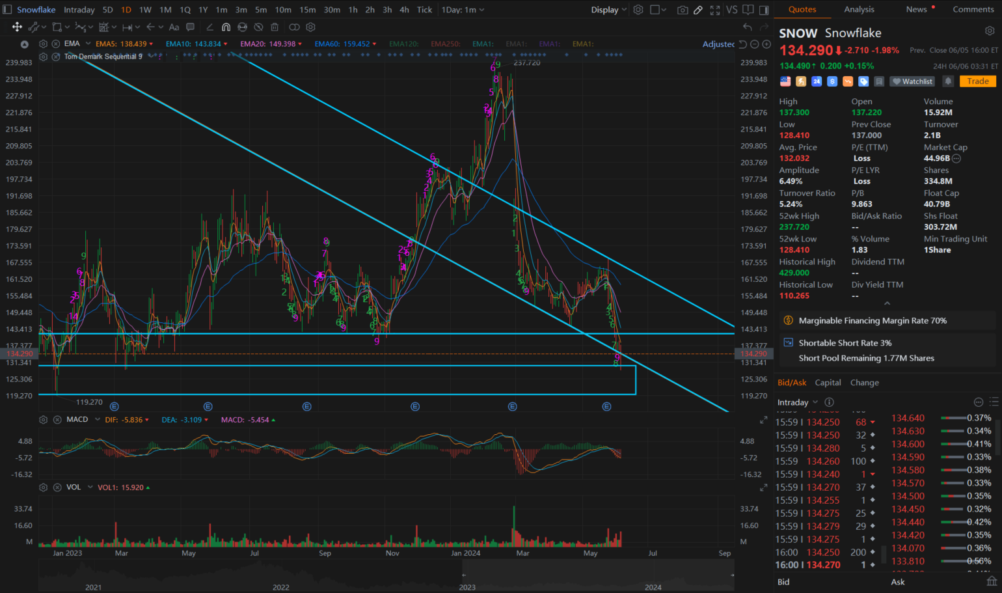Click the Trade button
Viewport: 1002px width, 593px height.
pyautogui.click(x=977, y=81)
